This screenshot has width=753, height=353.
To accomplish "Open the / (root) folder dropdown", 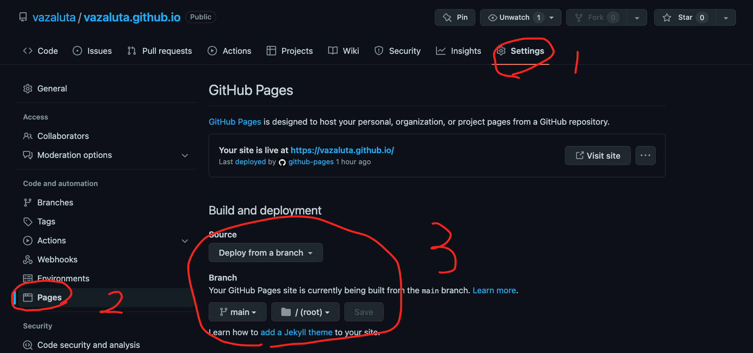I will click(x=305, y=312).
